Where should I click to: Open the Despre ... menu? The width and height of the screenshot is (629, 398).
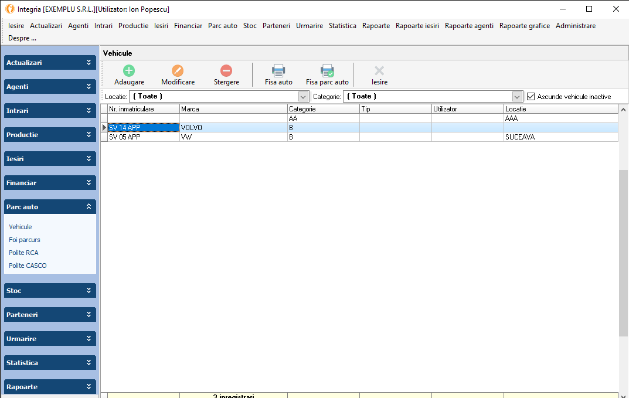22,38
